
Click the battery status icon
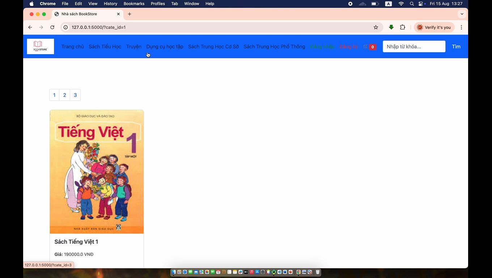[x=375, y=4]
